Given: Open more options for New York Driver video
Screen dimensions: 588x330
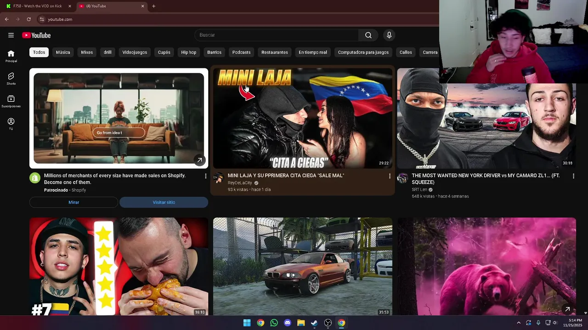Looking at the screenshot, I should [x=573, y=176].
